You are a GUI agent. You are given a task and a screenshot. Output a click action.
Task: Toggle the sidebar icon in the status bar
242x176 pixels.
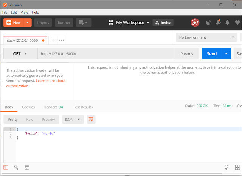pyautogui.click(x=6, y=167)
